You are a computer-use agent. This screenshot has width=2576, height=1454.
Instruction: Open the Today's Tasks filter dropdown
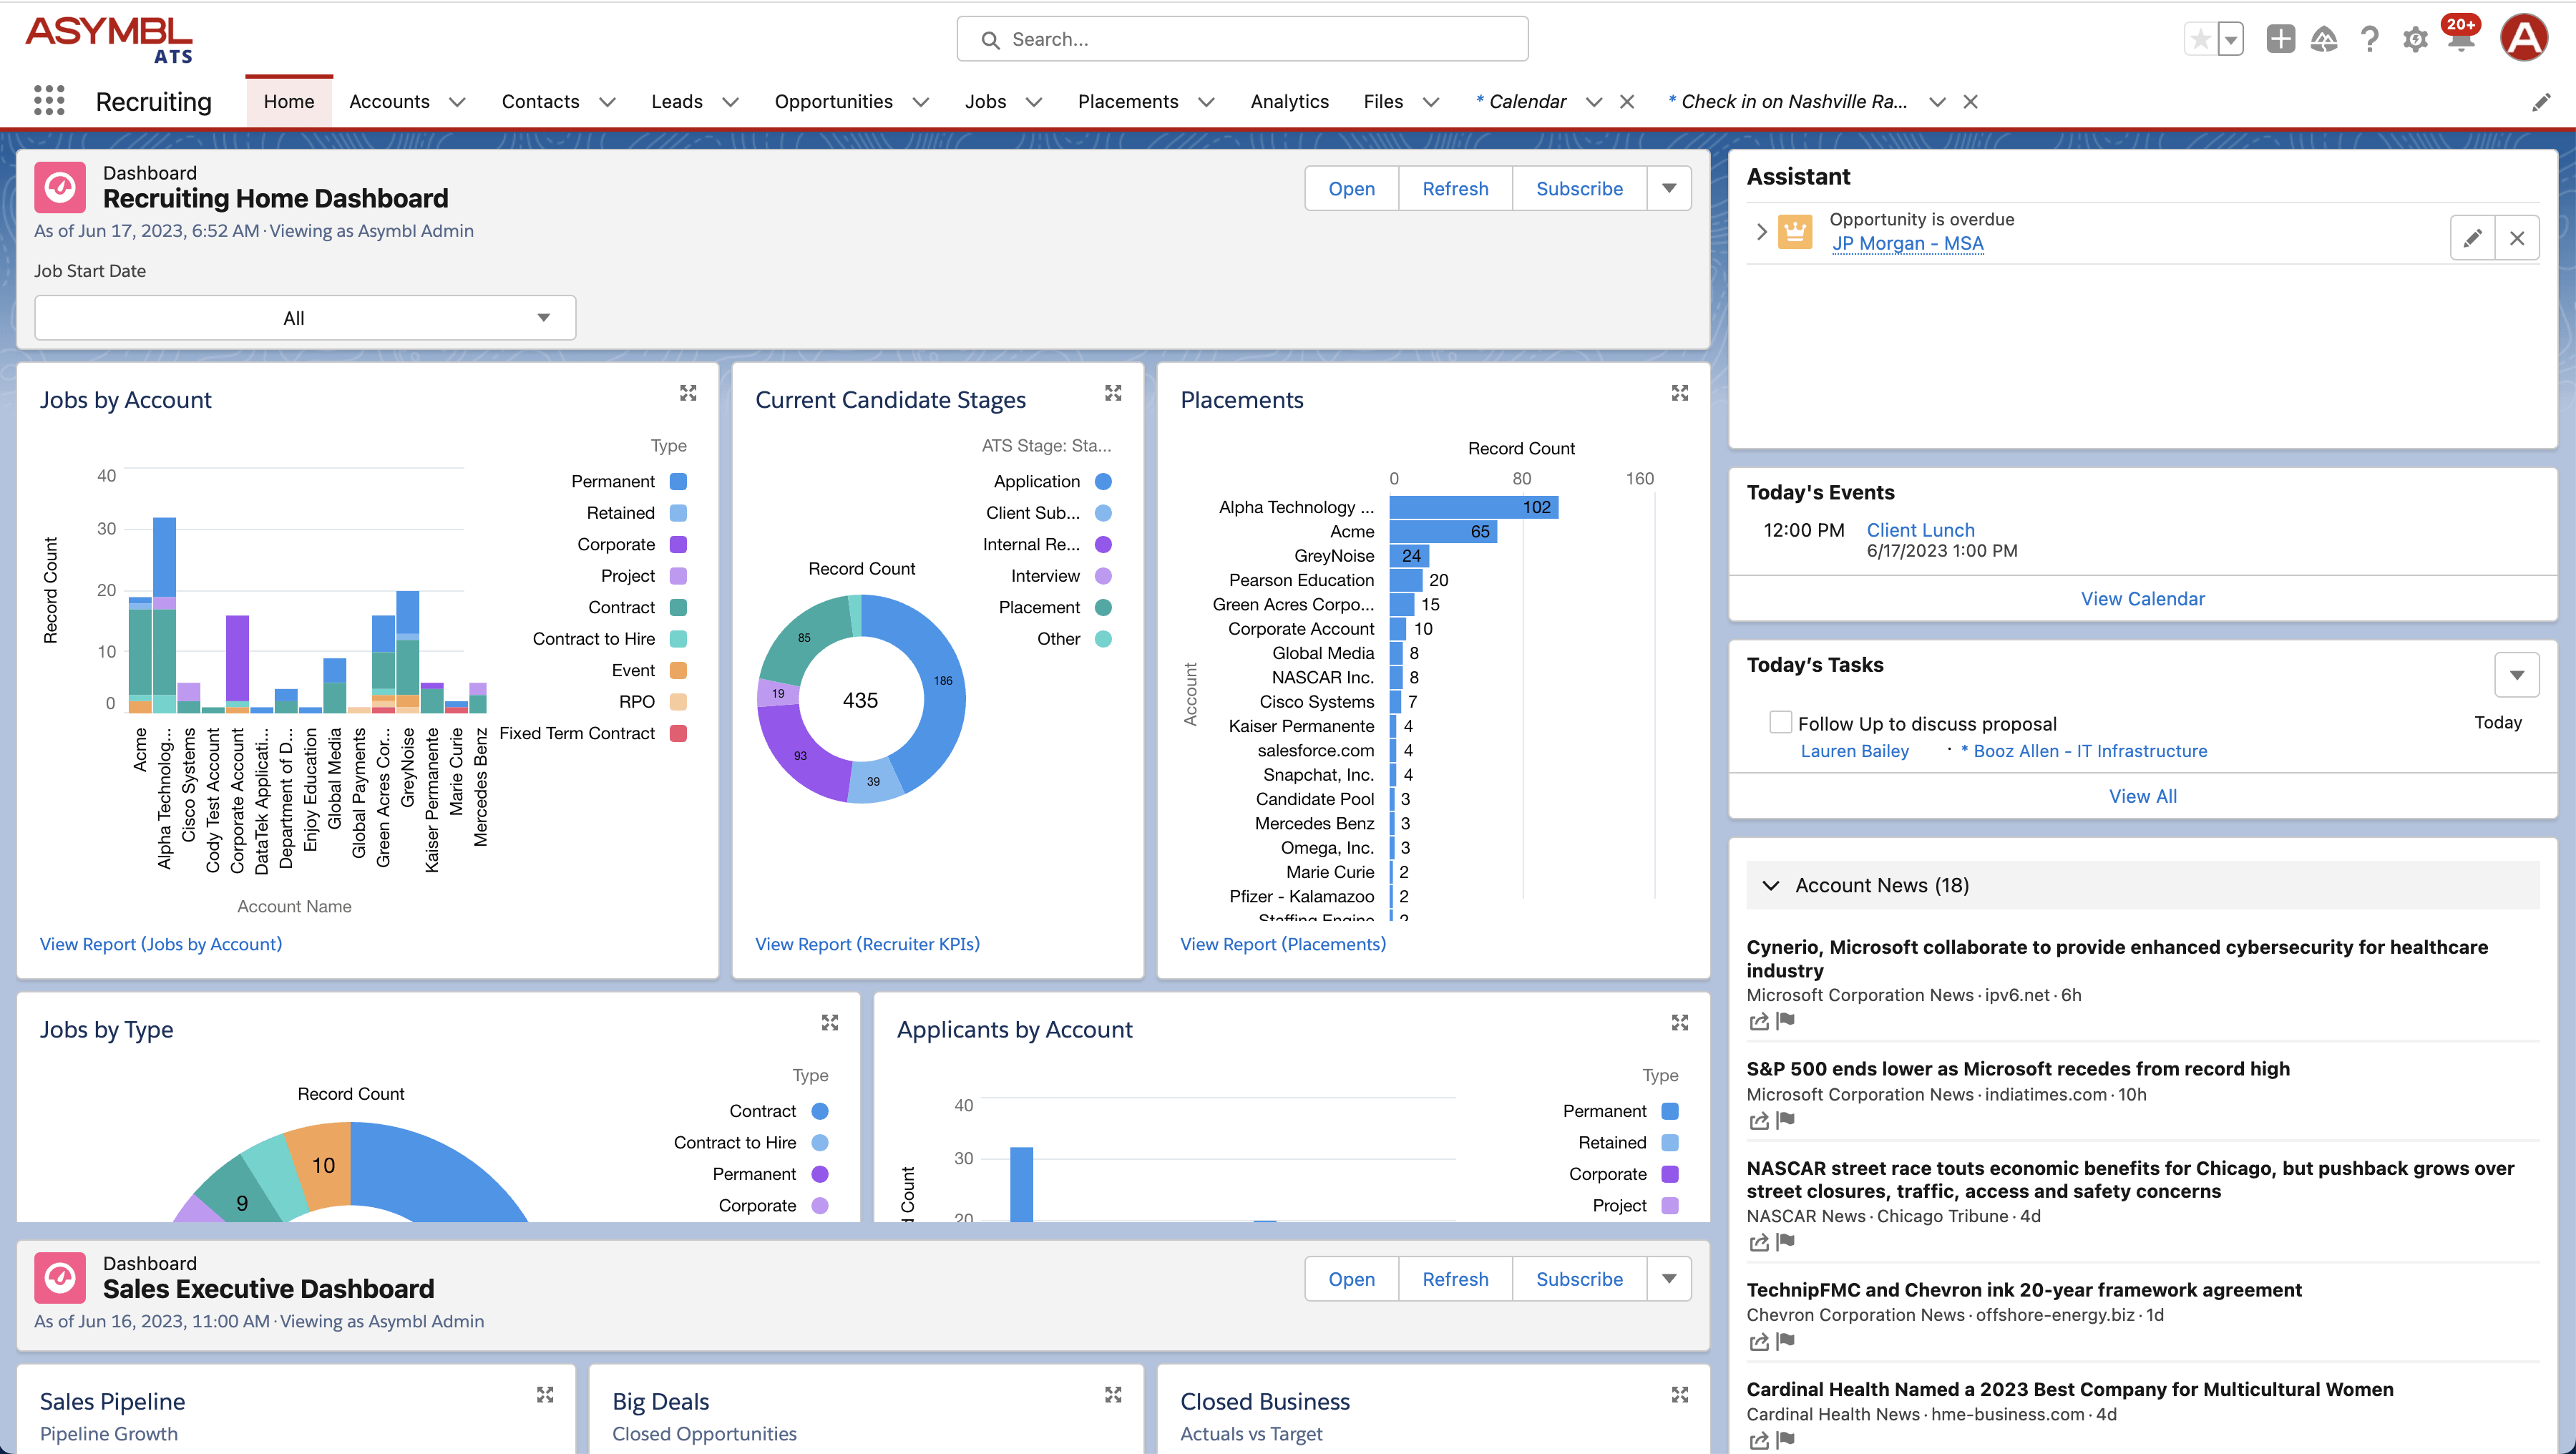pos(2517,675)
